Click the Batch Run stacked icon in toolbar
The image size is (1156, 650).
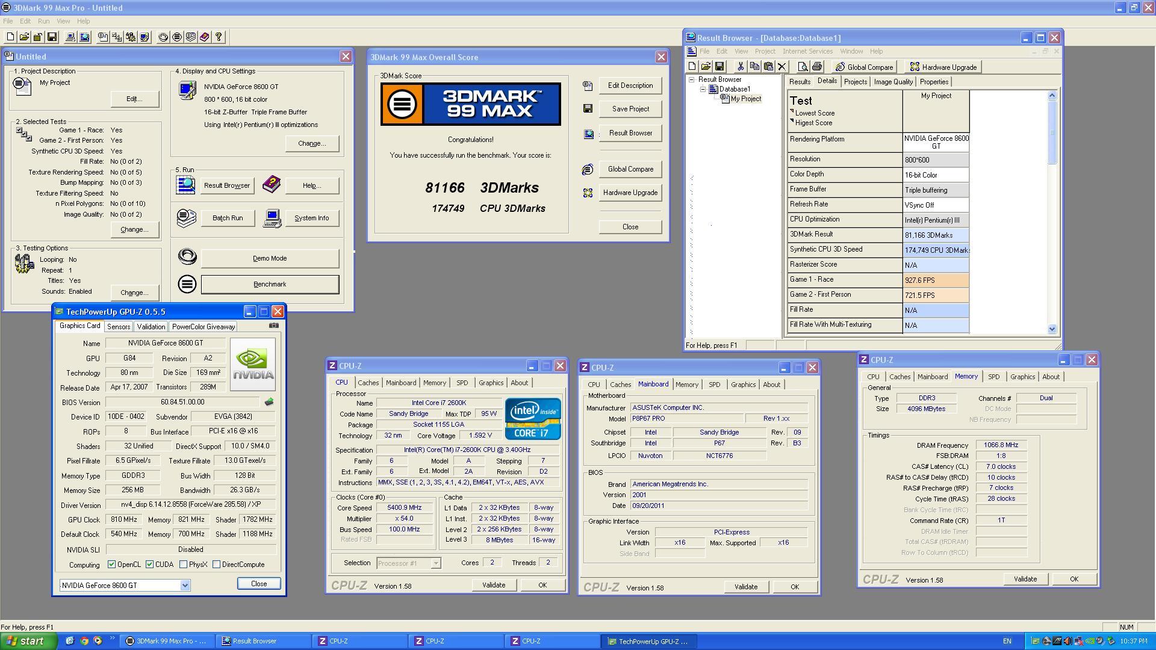click(191, 37)
